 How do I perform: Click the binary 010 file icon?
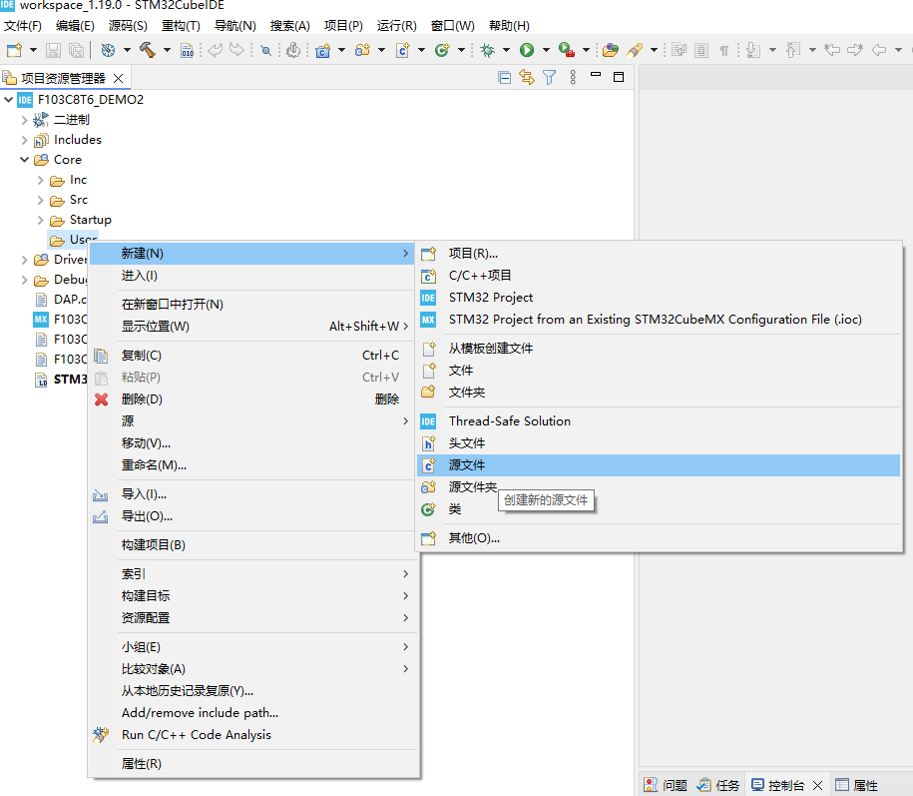(x=187, y=51)
